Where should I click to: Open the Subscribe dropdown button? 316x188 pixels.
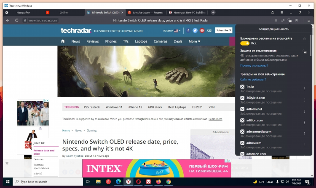pyautogui.click(x=224, y=30)
